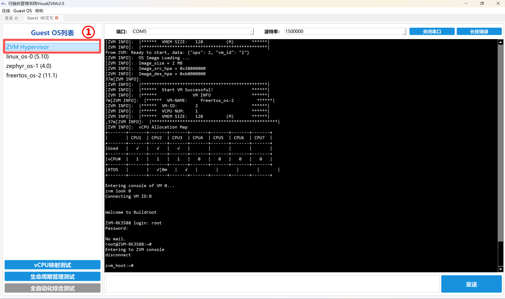
Task: Switch to the 首页 tab
Action: pos(9,18)
